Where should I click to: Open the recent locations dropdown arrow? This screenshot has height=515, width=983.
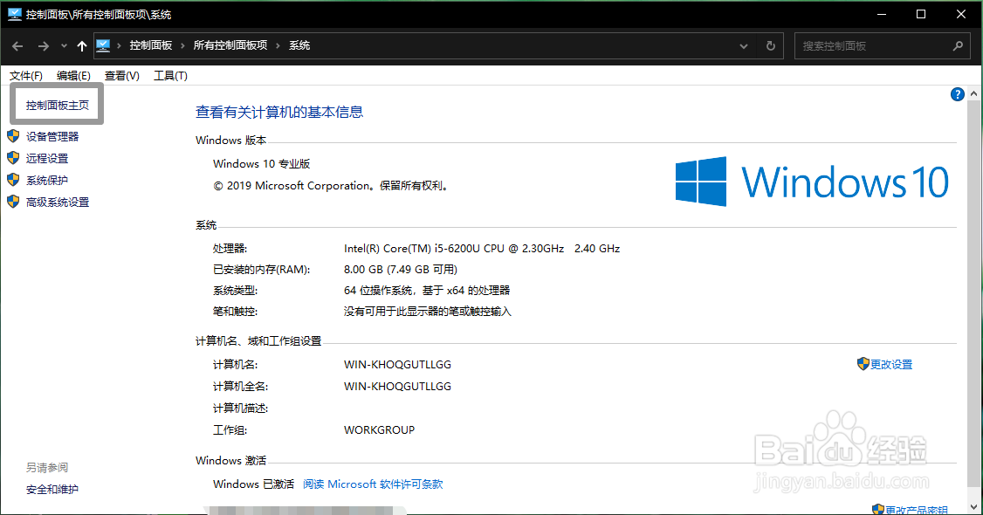[x=64, y=45]
